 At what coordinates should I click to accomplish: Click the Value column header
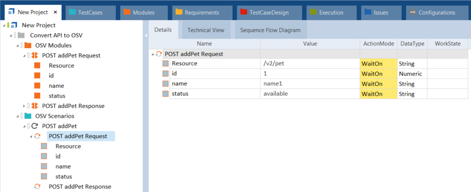click(310, 43)
